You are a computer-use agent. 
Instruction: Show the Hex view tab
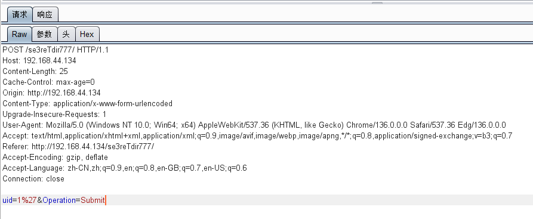tap(87, 34)
